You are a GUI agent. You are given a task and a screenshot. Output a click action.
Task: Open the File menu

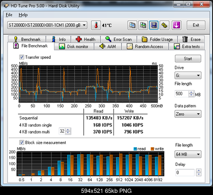tap(9, 15)
